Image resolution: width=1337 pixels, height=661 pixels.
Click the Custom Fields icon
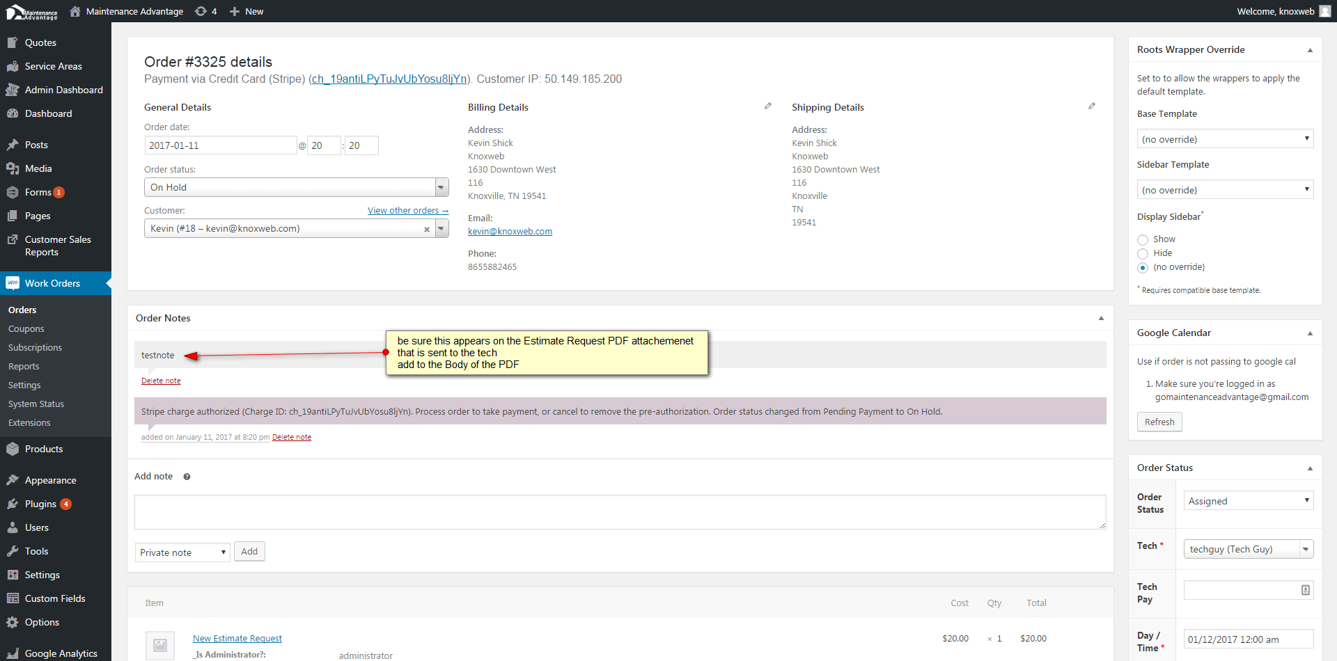12,598
